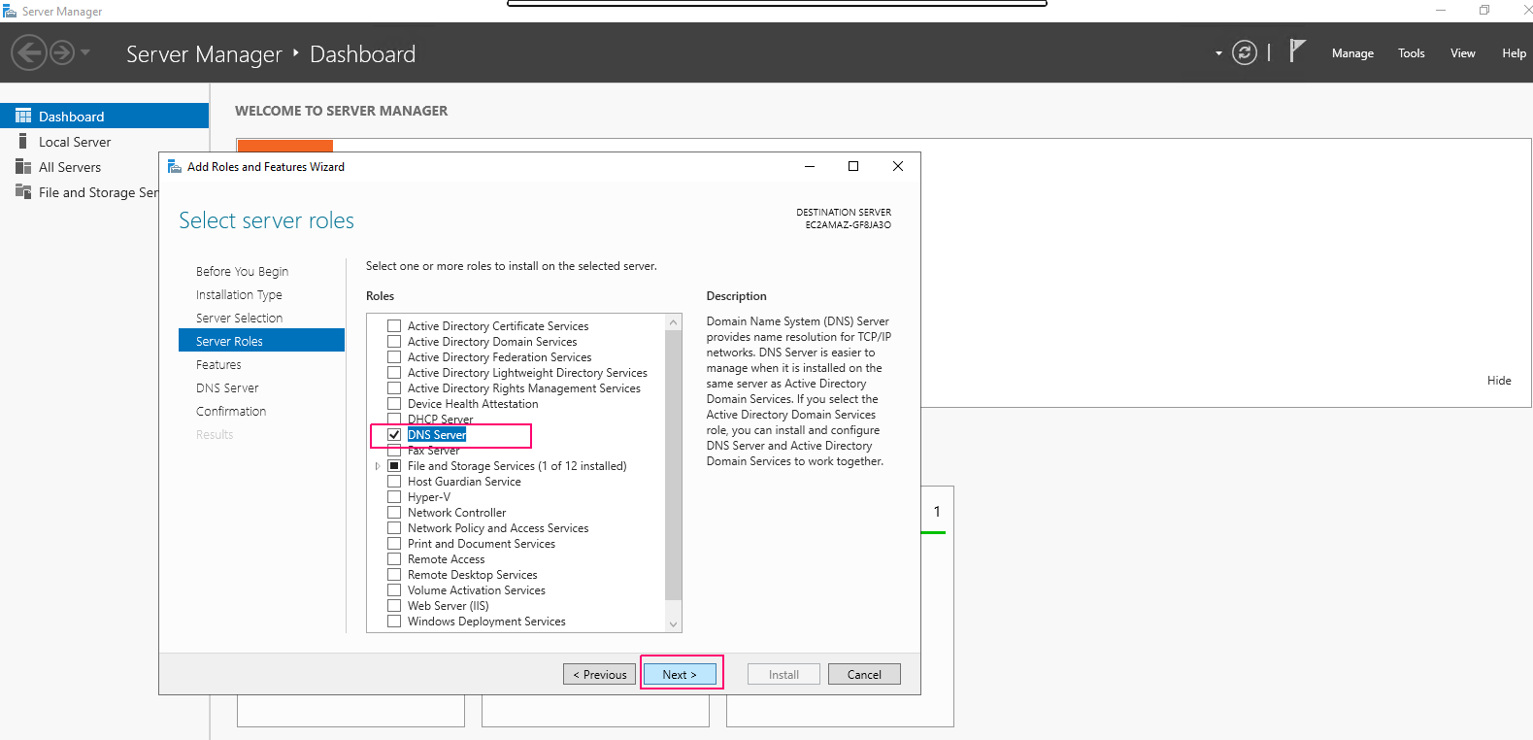
Task: Click the forward navigation arrow in Server Manager
Action: click(x=62, y=52)
